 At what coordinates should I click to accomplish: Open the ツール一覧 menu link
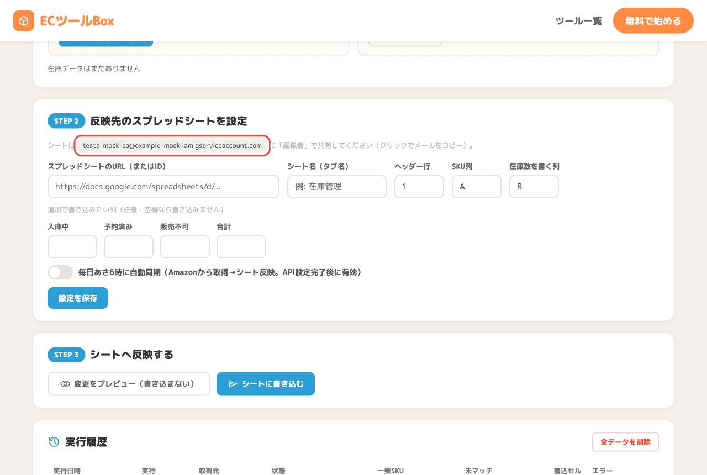point(578,21)
